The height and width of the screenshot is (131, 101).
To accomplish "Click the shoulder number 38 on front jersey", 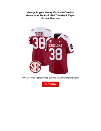I will pos(66,36).
